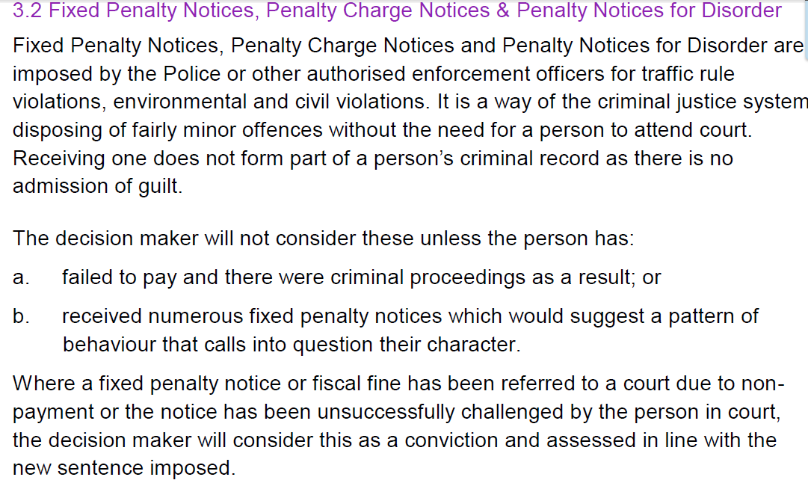Image resolution: width=808 pixels, height=486 pixels.
Task: Click the list marker "a."
Action: coord(21,277)
